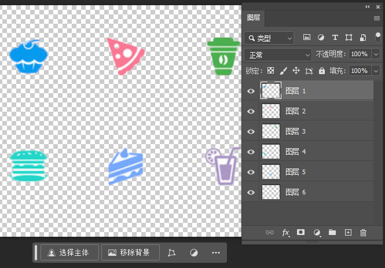The width and height of the screenshot is (385, 268).
Task: Open the 正常 blend mode dropdown
Action: (x=278, y=55)
